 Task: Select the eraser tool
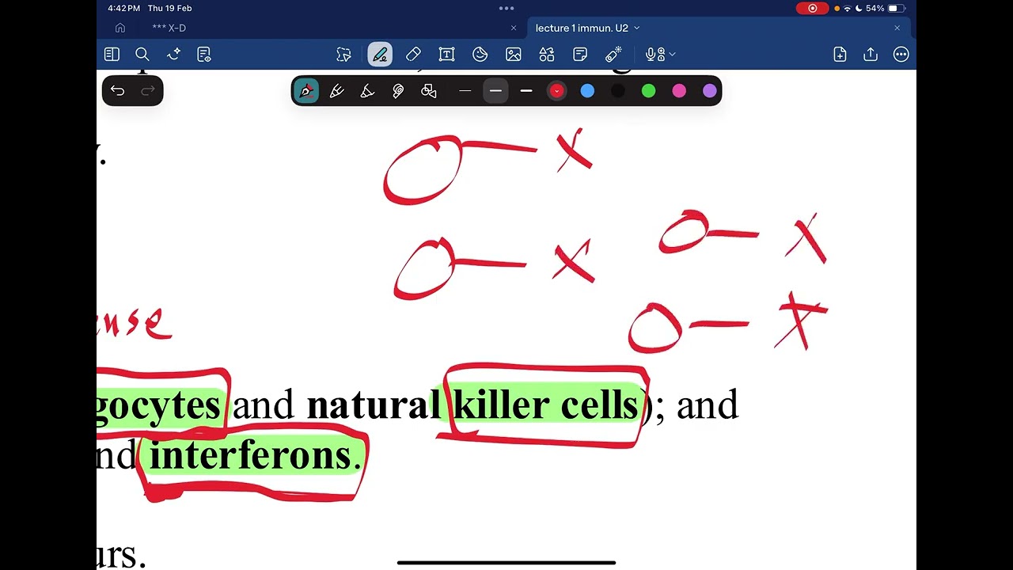pyautogui.click(x=413, y=55)
